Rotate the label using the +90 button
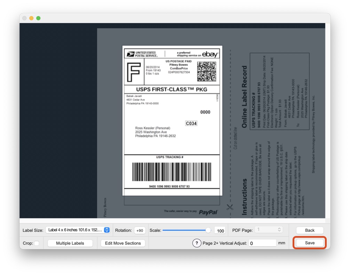This screenshot has width=350, height=275. tap(140, 230)
